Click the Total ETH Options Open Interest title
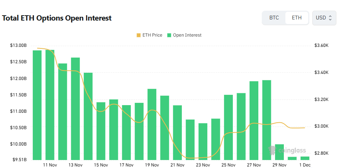The image size is (339, 168). 57,18
